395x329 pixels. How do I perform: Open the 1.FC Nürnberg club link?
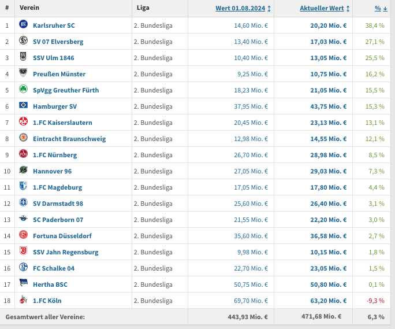pos(55,155)
